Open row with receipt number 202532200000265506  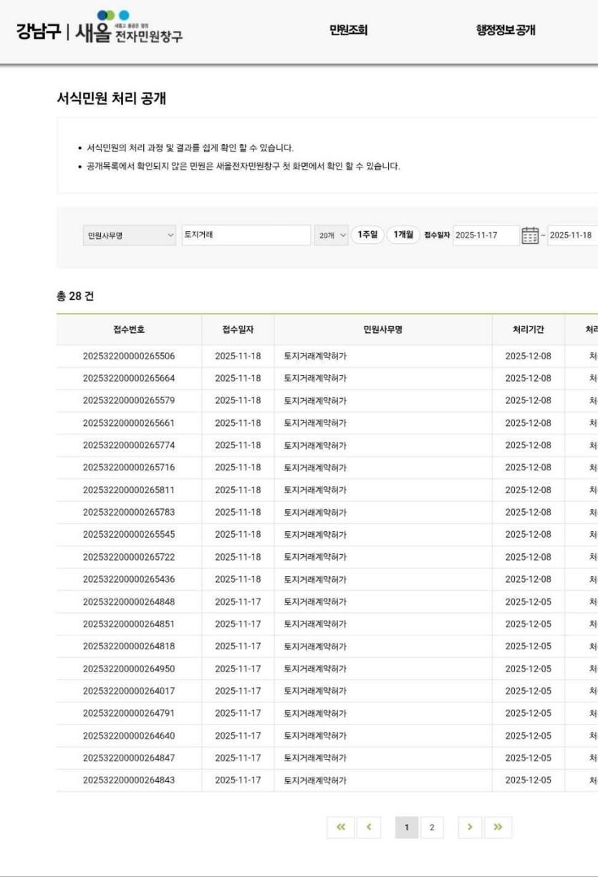129,356
